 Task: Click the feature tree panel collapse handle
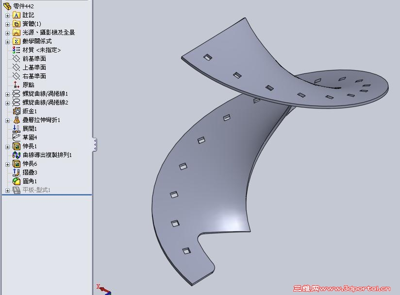coord(95,144)
